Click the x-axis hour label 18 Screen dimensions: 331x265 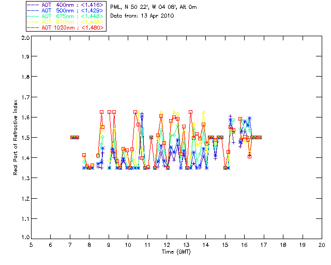pos(283,245)
